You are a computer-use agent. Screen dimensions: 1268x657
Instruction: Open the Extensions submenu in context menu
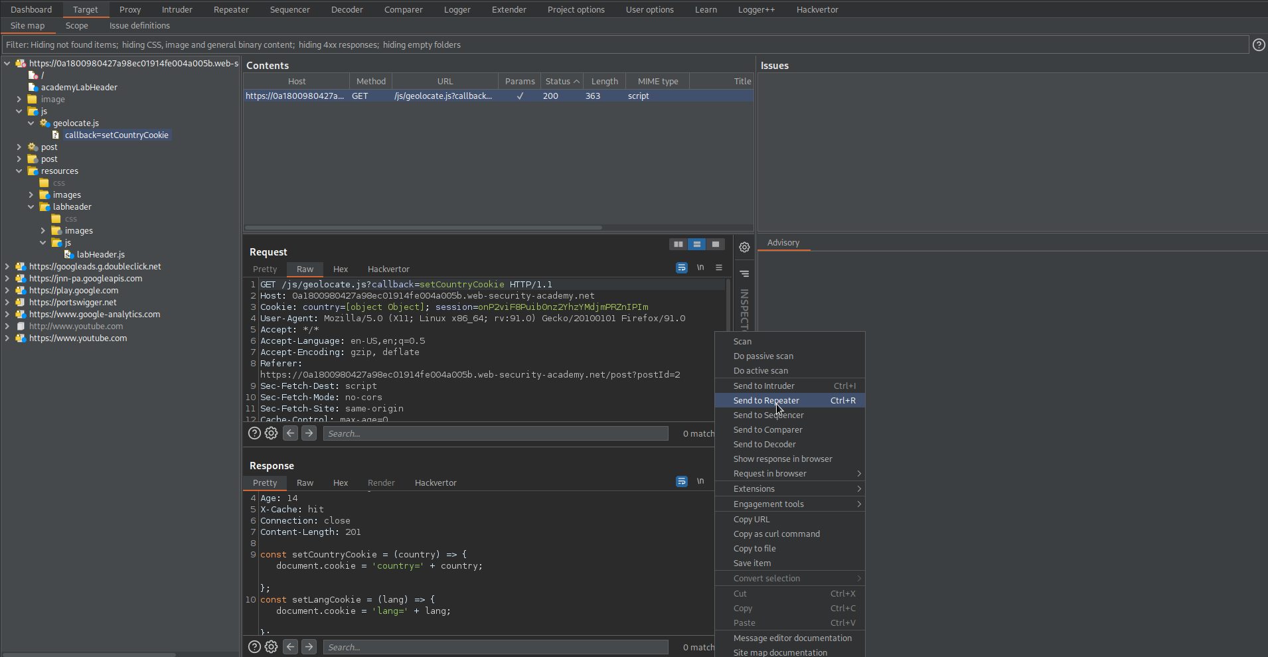[x=790, y=488]
